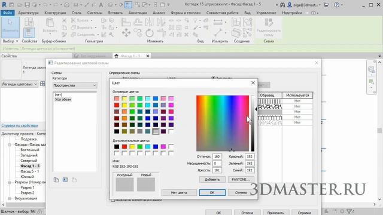
Task: Select the Copy tool in the Изменить panel
Action: [138, 33]
